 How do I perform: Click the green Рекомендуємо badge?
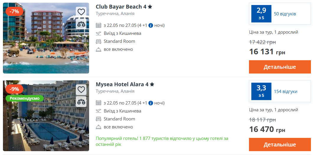tap(24, 98)
